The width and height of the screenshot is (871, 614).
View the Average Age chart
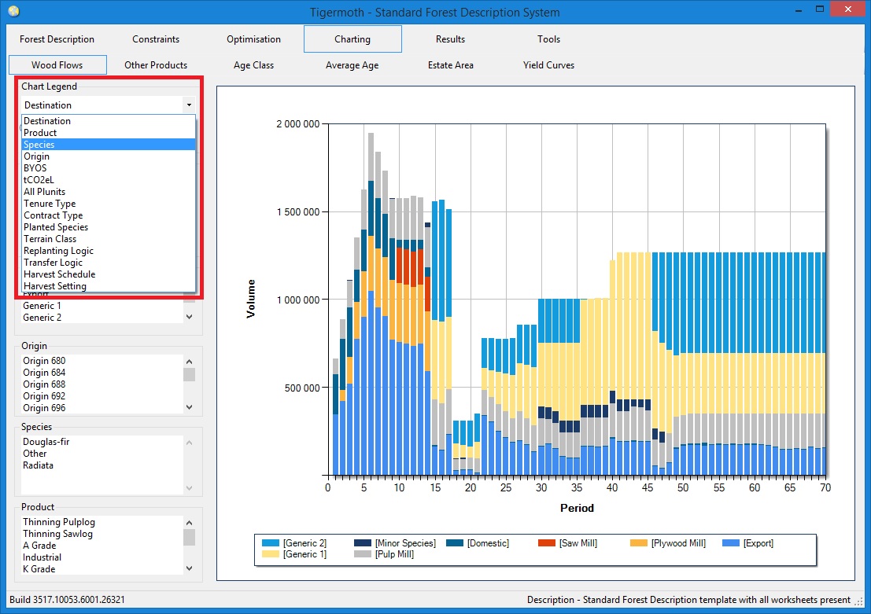[x=352, y=65]
